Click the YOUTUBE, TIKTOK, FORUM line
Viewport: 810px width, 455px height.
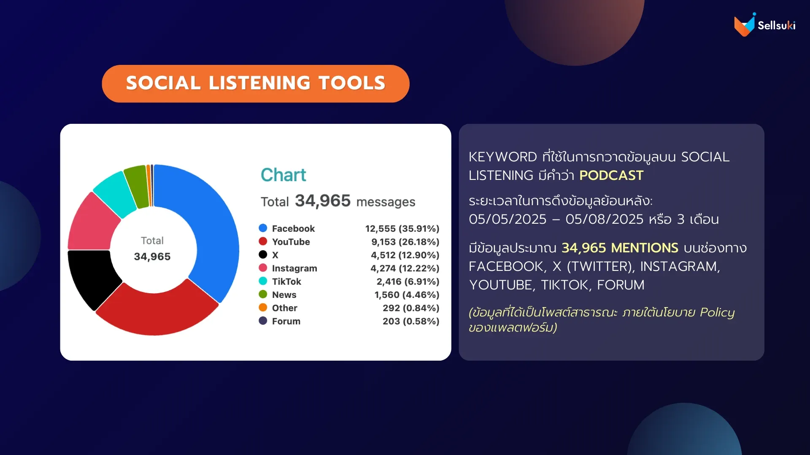coord(556,285)
